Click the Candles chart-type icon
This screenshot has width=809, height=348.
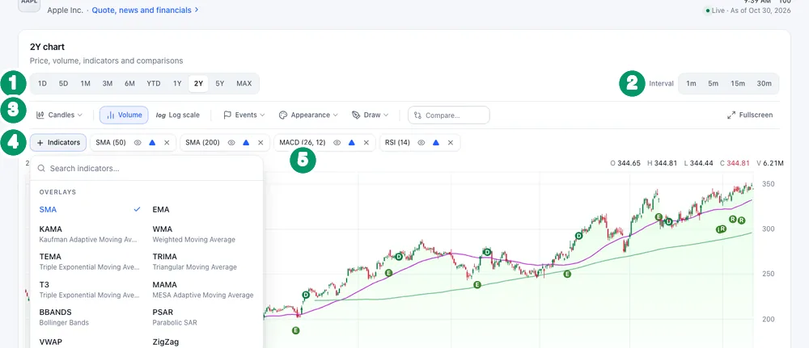(40, 115)
